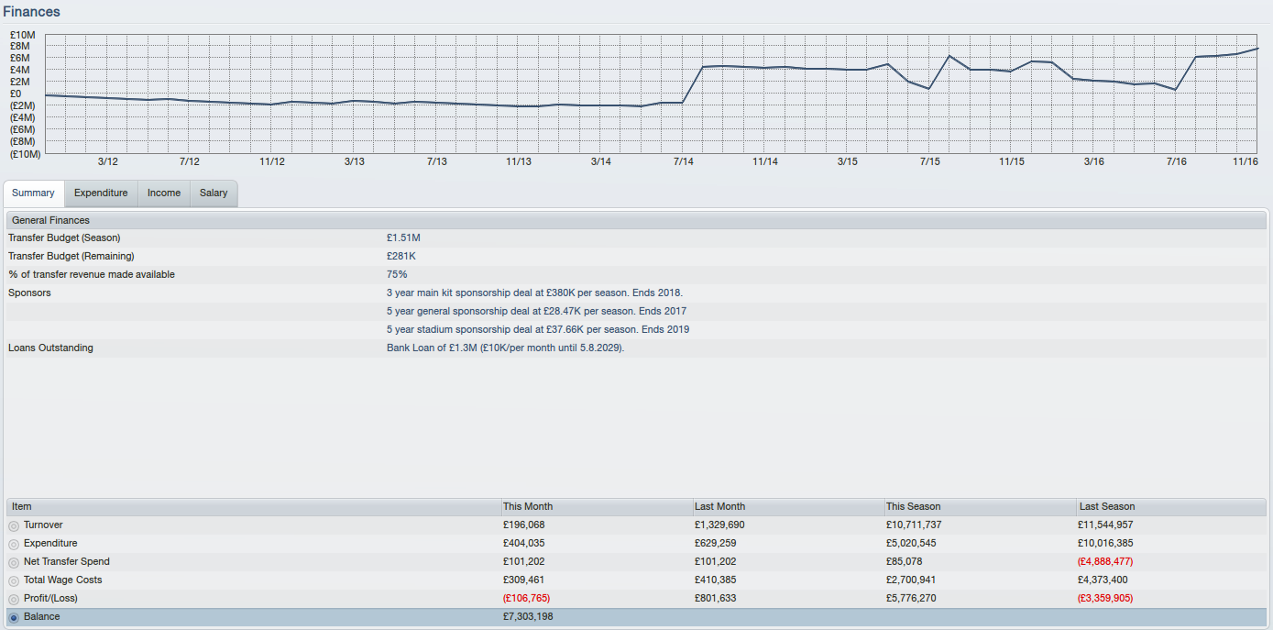Viewport: 1273px width, 630px height.
Task: Select the Summary tab
Action: 34,193
